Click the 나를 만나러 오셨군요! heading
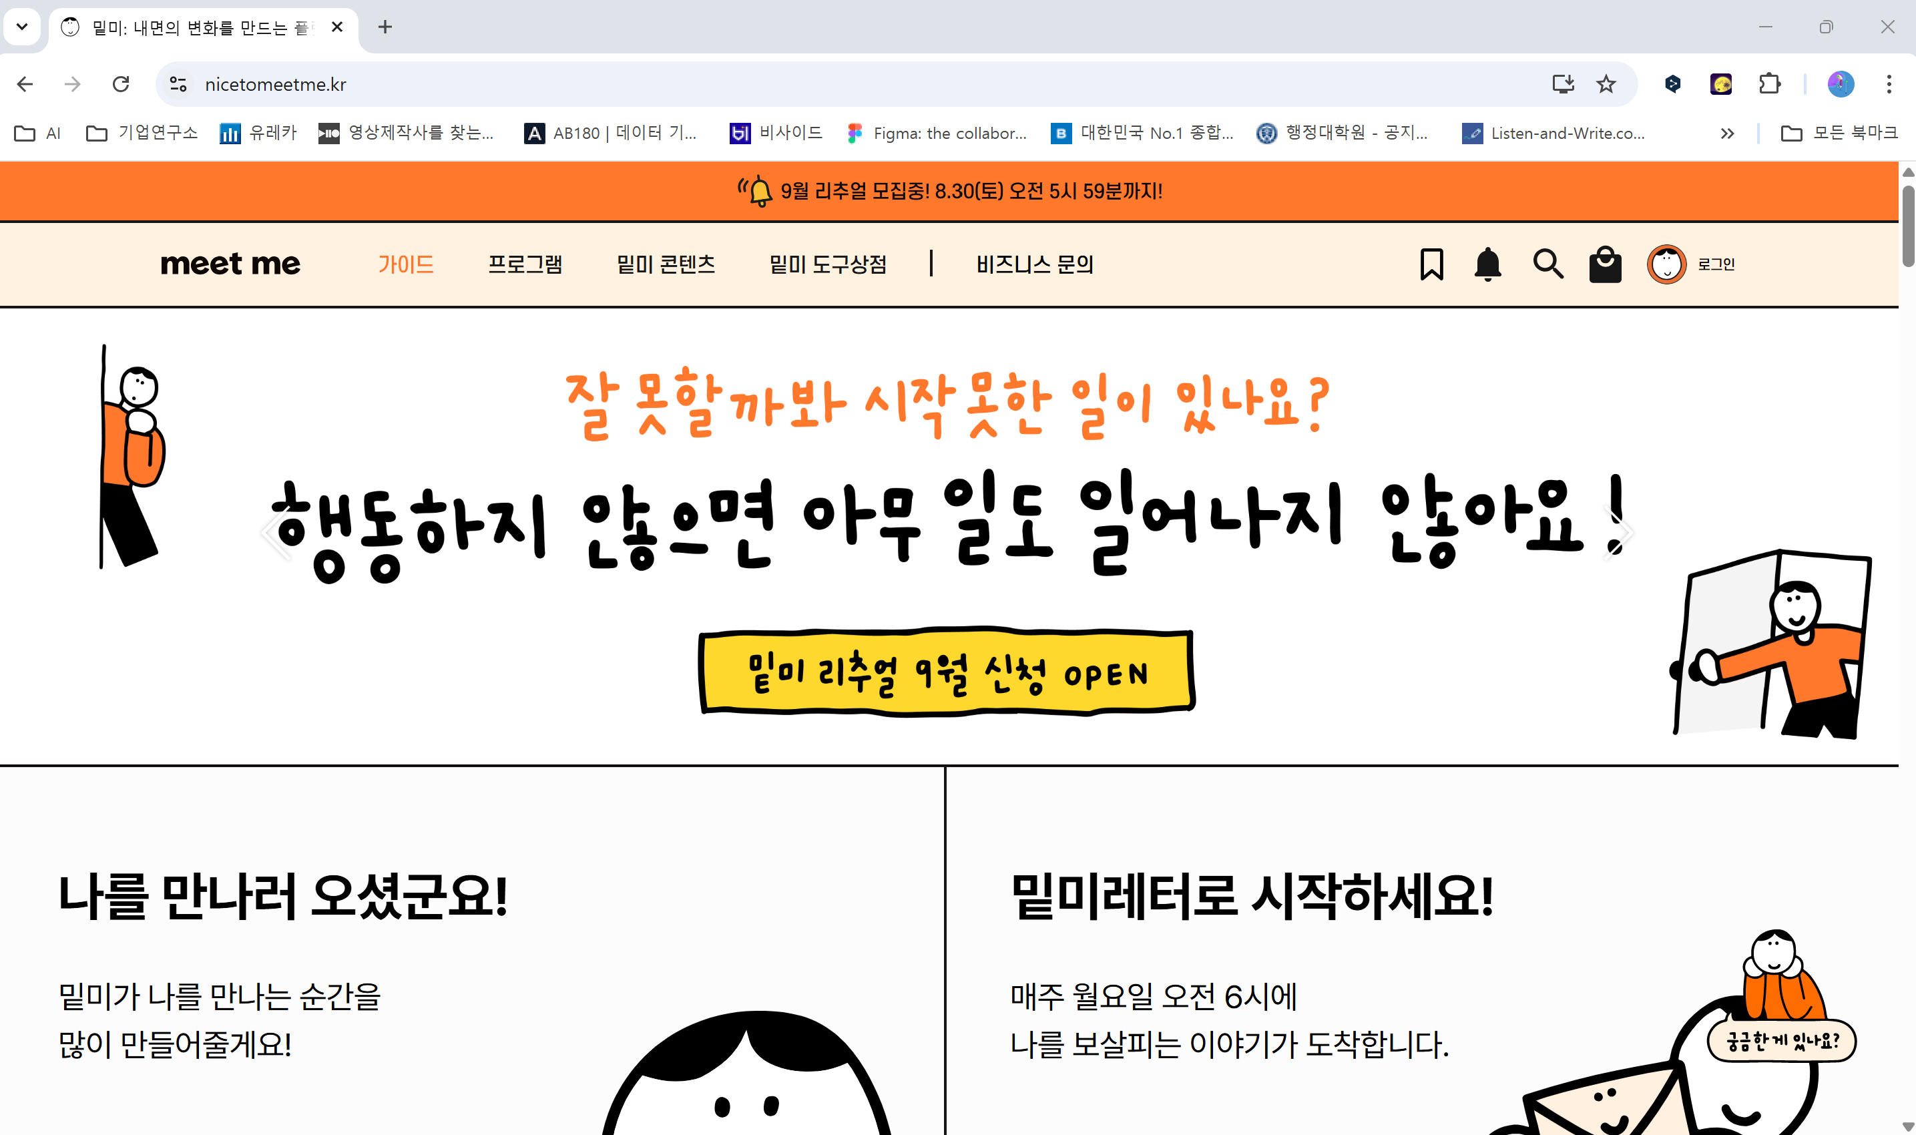Image resolution: width=1916 pixels, height=1135 pixels. pos(284,895)
